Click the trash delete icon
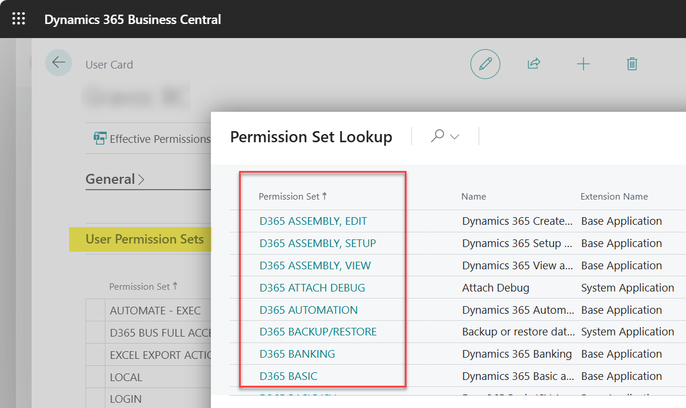Viewport: 686px width, 408px height. pos(632,64)
